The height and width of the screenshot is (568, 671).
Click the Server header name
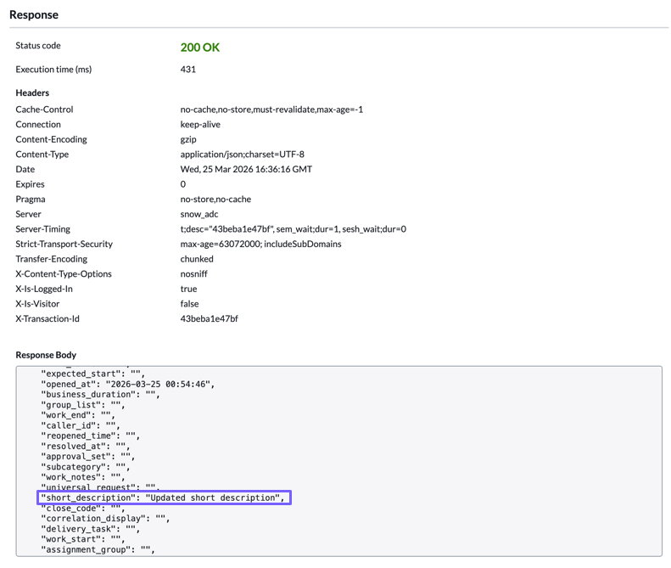(x=28, y=214)
